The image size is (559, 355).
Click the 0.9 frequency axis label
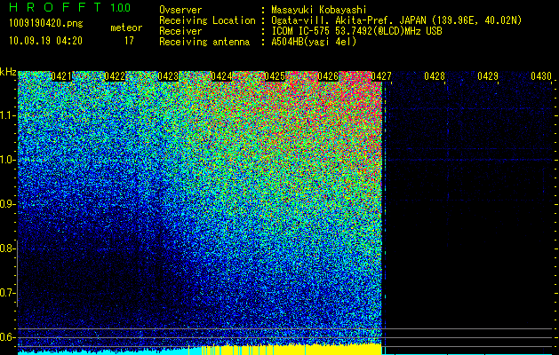tap(7, 204)
